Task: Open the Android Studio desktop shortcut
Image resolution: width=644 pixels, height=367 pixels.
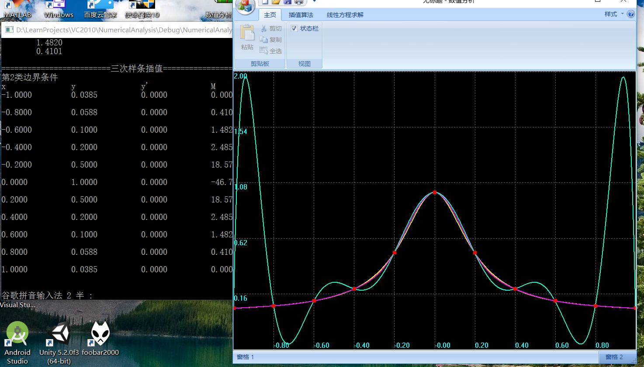Action: (17, 334)
